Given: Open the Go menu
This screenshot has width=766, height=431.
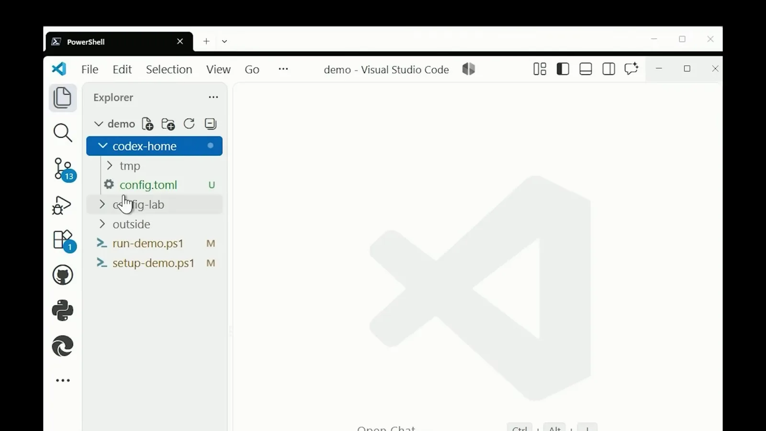Looking at the screenshot, I should [252, 69].
